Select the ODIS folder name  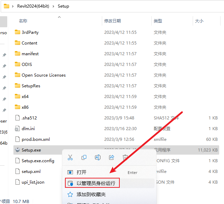27,64
